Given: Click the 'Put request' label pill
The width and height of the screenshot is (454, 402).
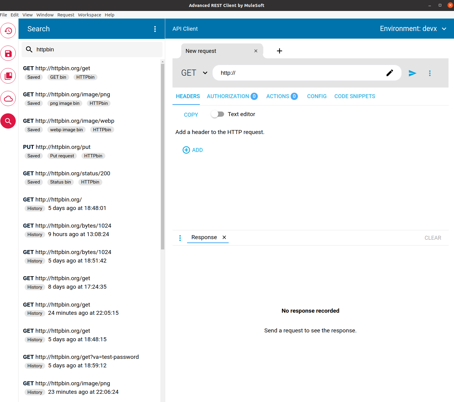Looking at the screenshot, I should pos(62,156).
